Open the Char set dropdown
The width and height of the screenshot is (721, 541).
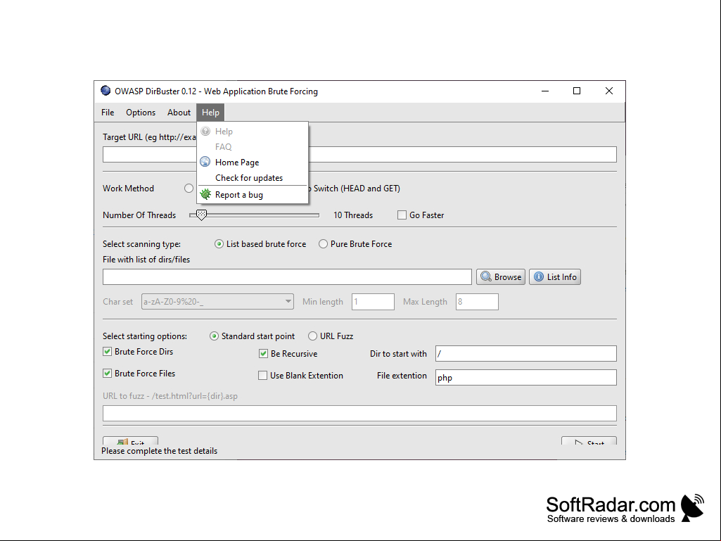point(217,302)
